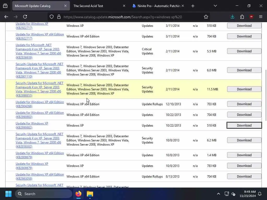Select 'Critical Updates' classification text
This screenshot has width=267, height=200.
148,51
